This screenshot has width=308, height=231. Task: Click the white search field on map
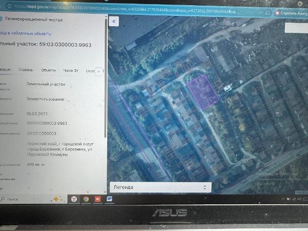(x=296, y=28)
